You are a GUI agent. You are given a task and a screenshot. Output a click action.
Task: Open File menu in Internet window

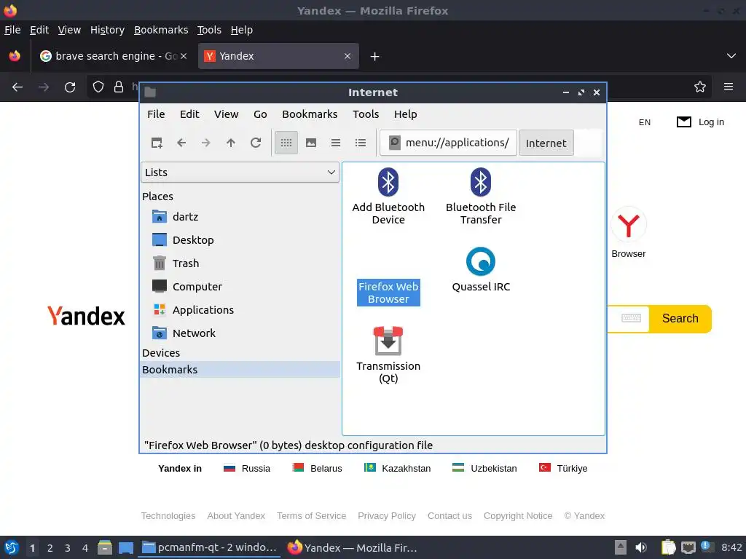[156, 114]
